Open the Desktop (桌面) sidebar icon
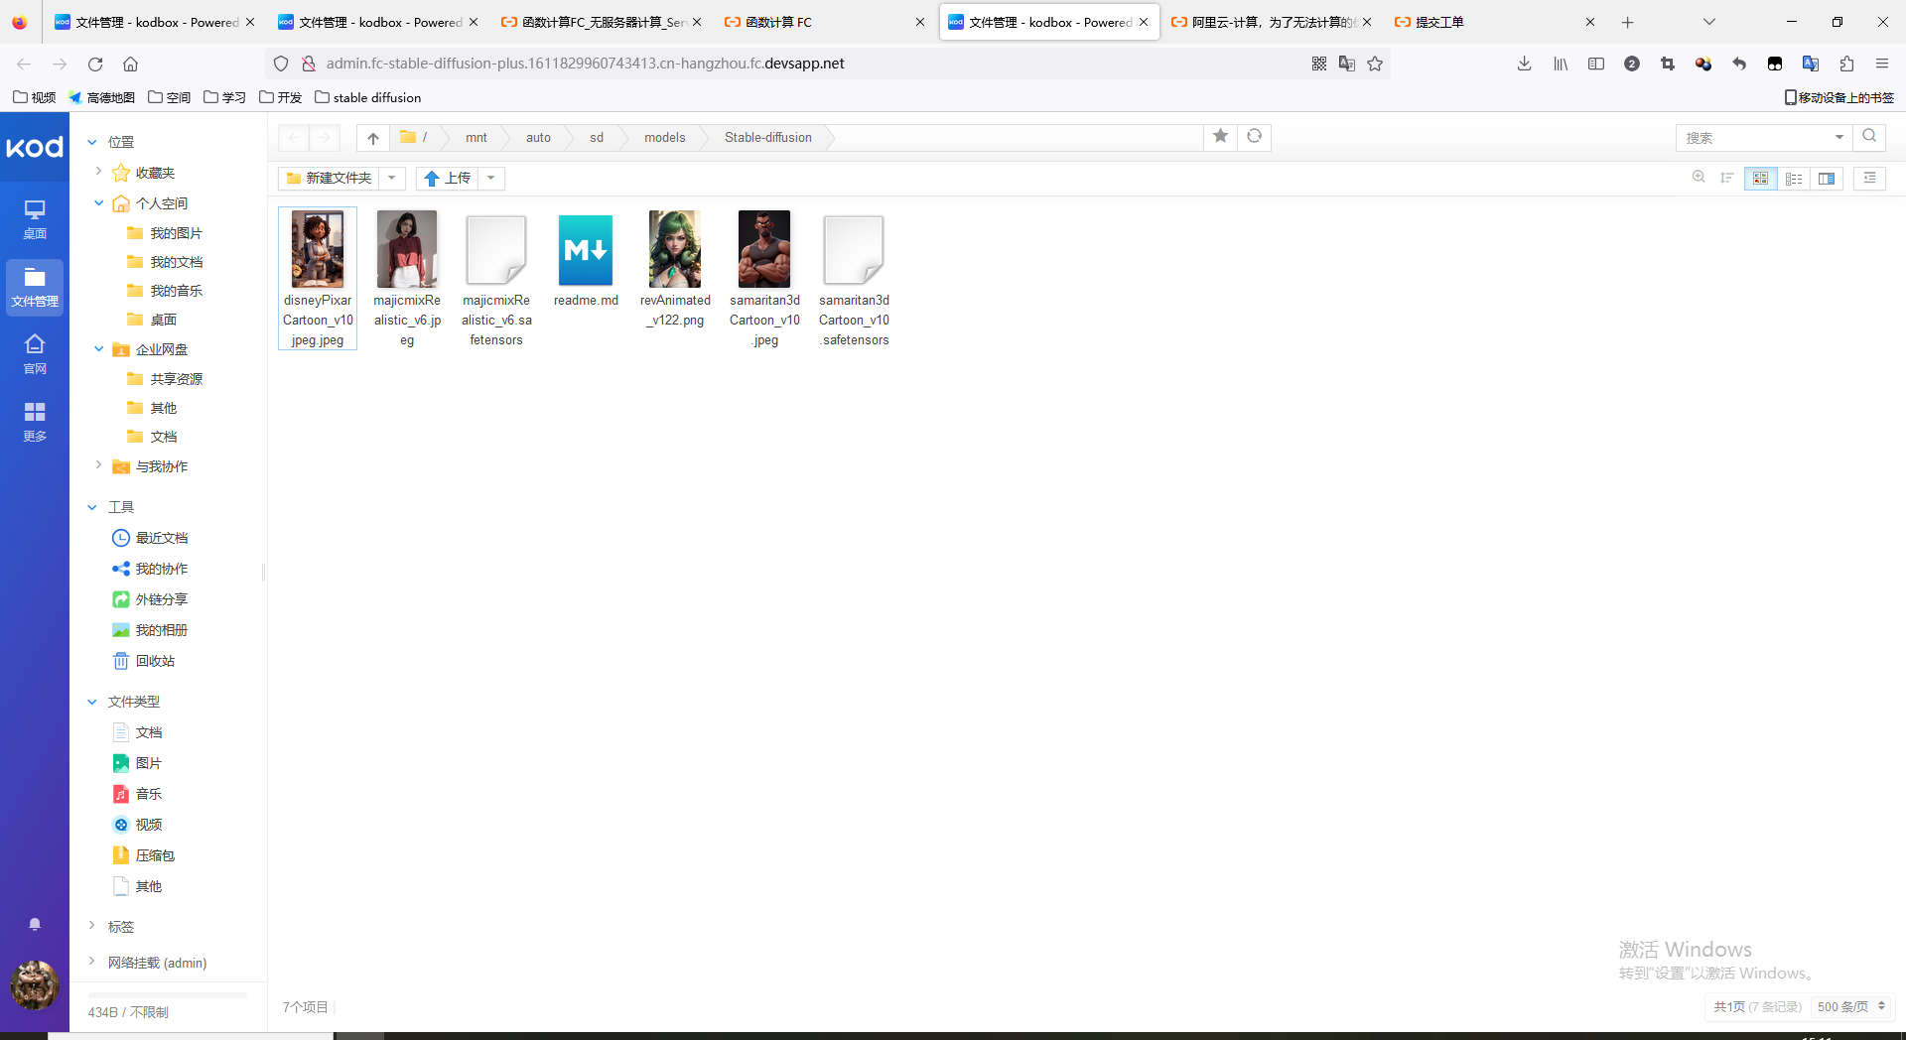Viewport: 1906px width, 1040px height. pos(35,219)
